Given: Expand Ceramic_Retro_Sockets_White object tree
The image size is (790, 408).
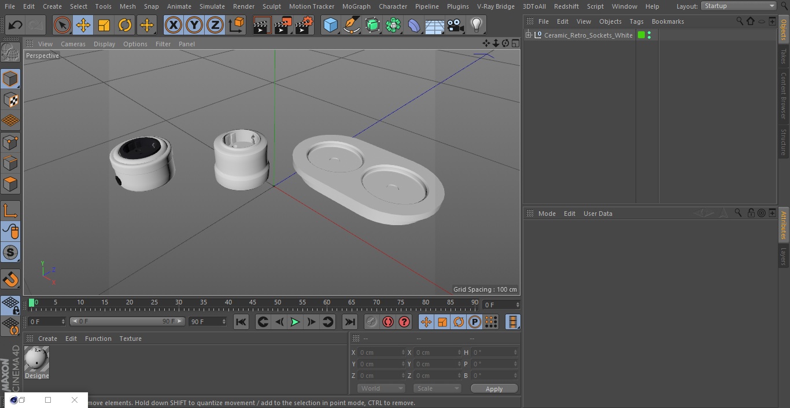Looking at the screenshot, I should tap(528, 35).
